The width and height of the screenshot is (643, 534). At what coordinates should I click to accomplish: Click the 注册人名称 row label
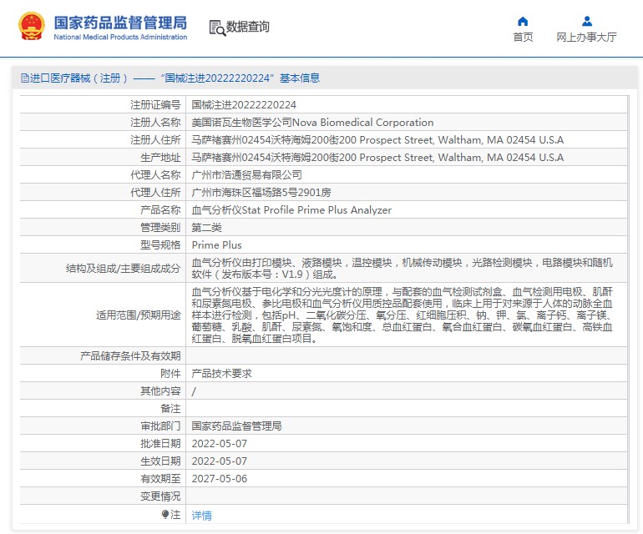[x=155, y=123]
